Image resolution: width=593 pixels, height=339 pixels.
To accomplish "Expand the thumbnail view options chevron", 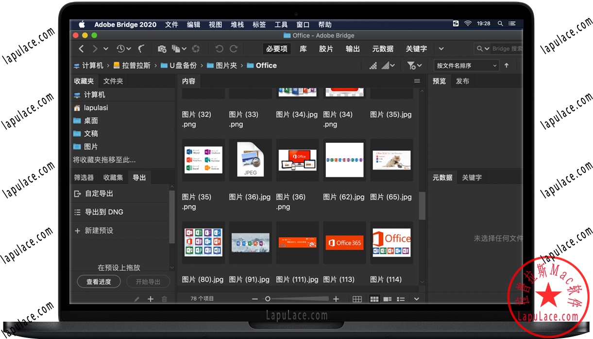I will point(417,299).
